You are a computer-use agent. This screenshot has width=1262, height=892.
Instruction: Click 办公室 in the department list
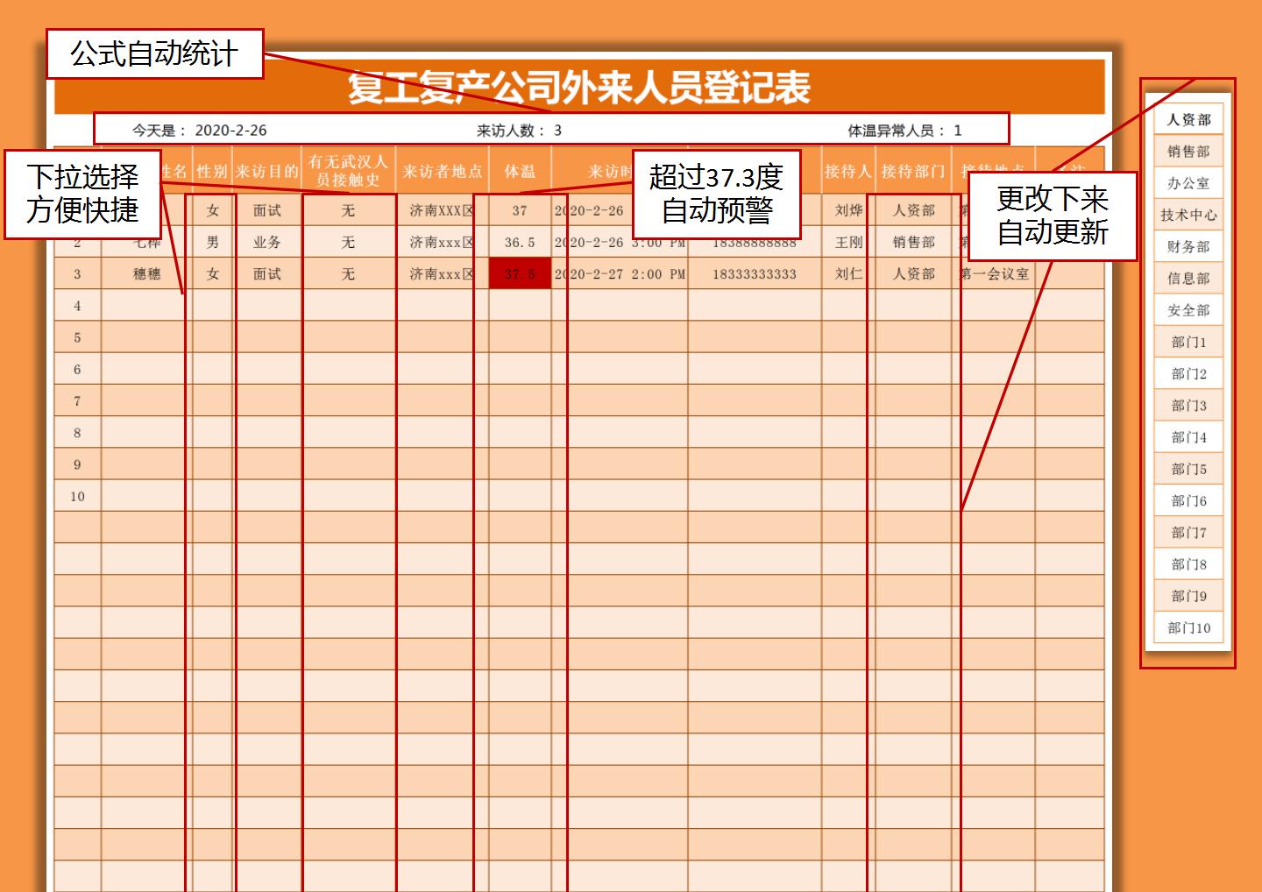point(1188,183)
